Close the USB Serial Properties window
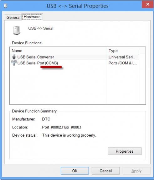Screen dimensions: 154x180 pyautogui.click(x=148, y=4)
